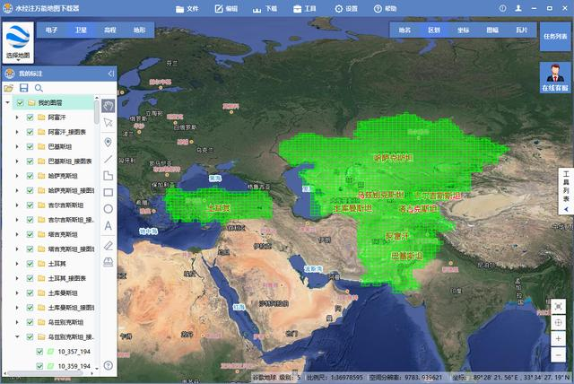Click the locate crosshair map button
This screenshot has height=384, width=574.
(558, 322)
